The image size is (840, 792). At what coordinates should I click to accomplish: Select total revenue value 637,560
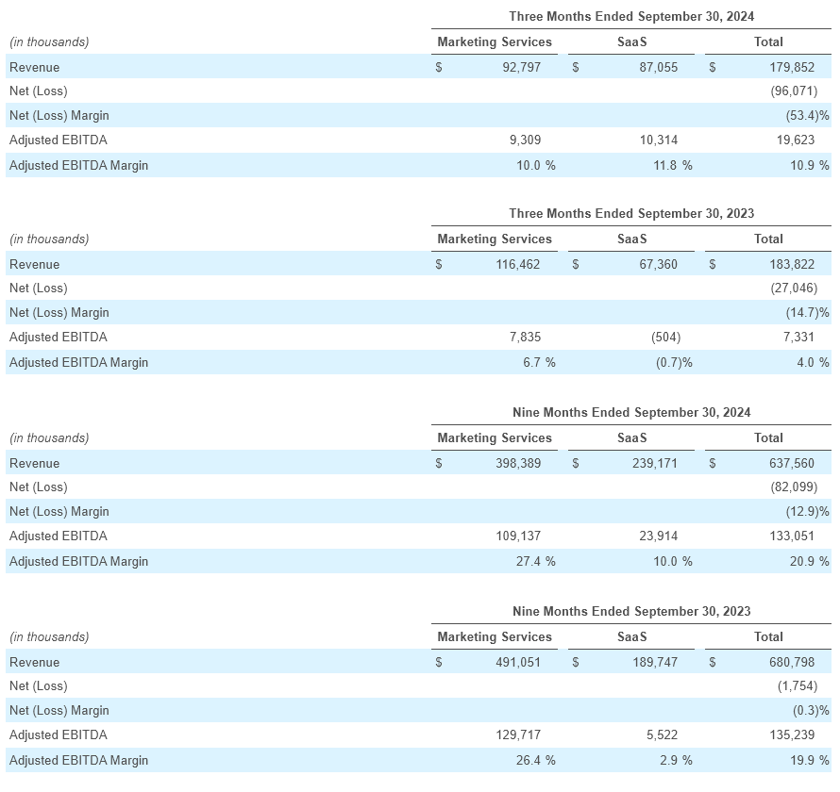[x=792, y=464]
